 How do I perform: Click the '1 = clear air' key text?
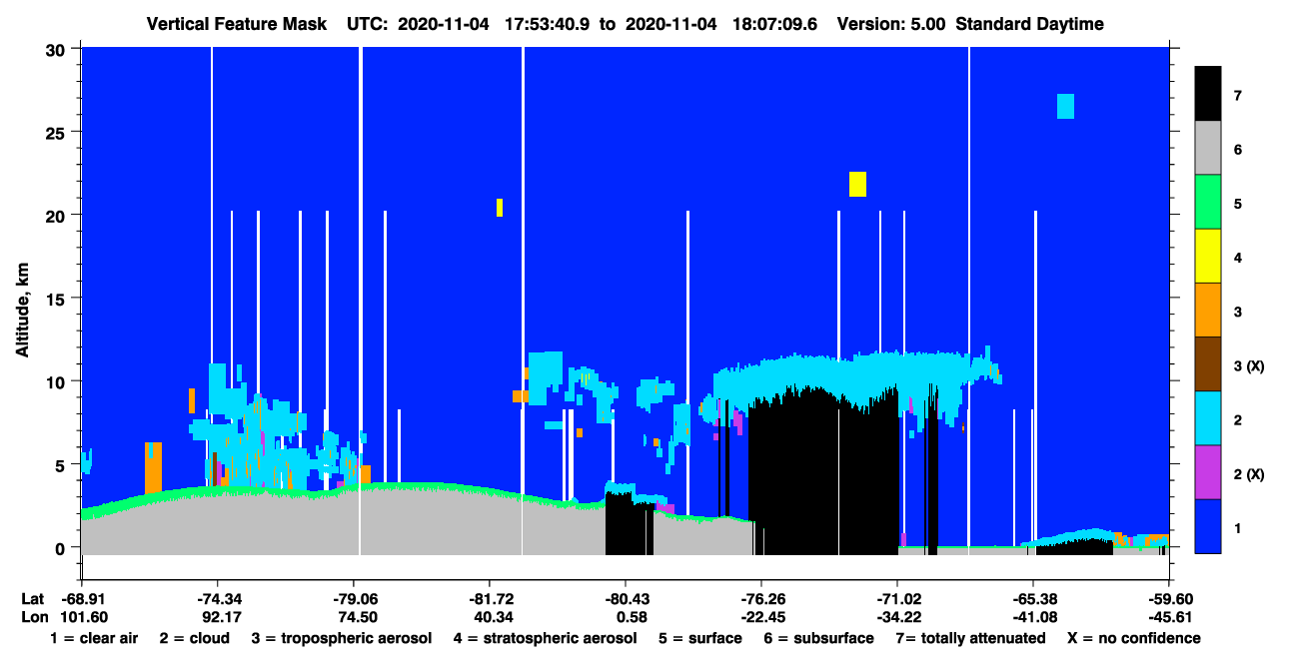(x=93, y=638)
